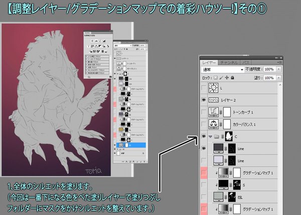Toggle the lock image pixels brush icon
This screenshot has width=301, height=215.
(221, 78)
